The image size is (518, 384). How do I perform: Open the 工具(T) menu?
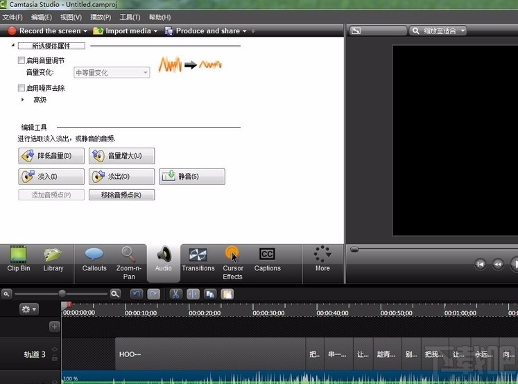point(130,17)
